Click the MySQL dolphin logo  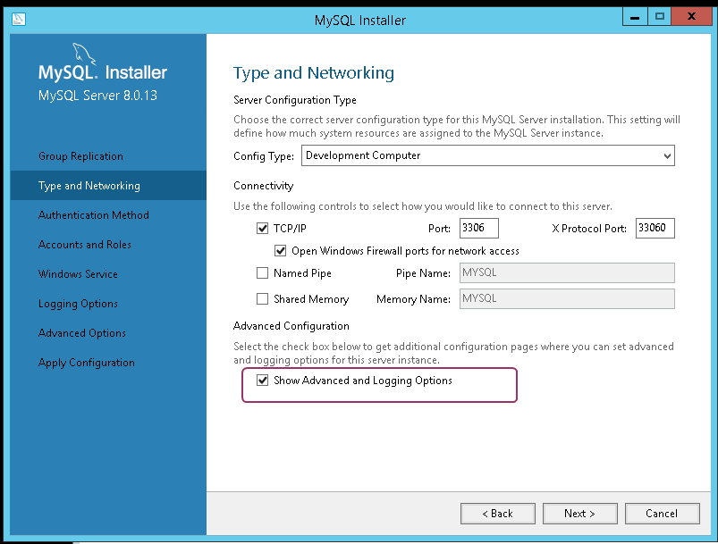pos(84,54)
